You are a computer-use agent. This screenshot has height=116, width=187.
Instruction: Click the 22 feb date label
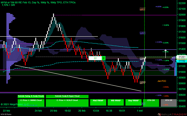pyautogui.click(x=7, y=111)
